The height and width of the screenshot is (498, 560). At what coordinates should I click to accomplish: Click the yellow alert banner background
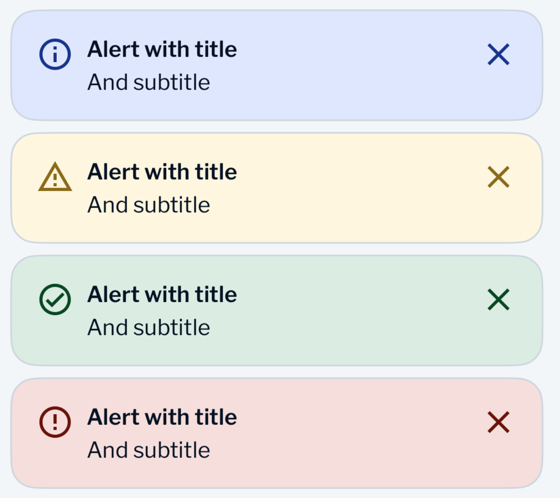(x=317, y=188)
